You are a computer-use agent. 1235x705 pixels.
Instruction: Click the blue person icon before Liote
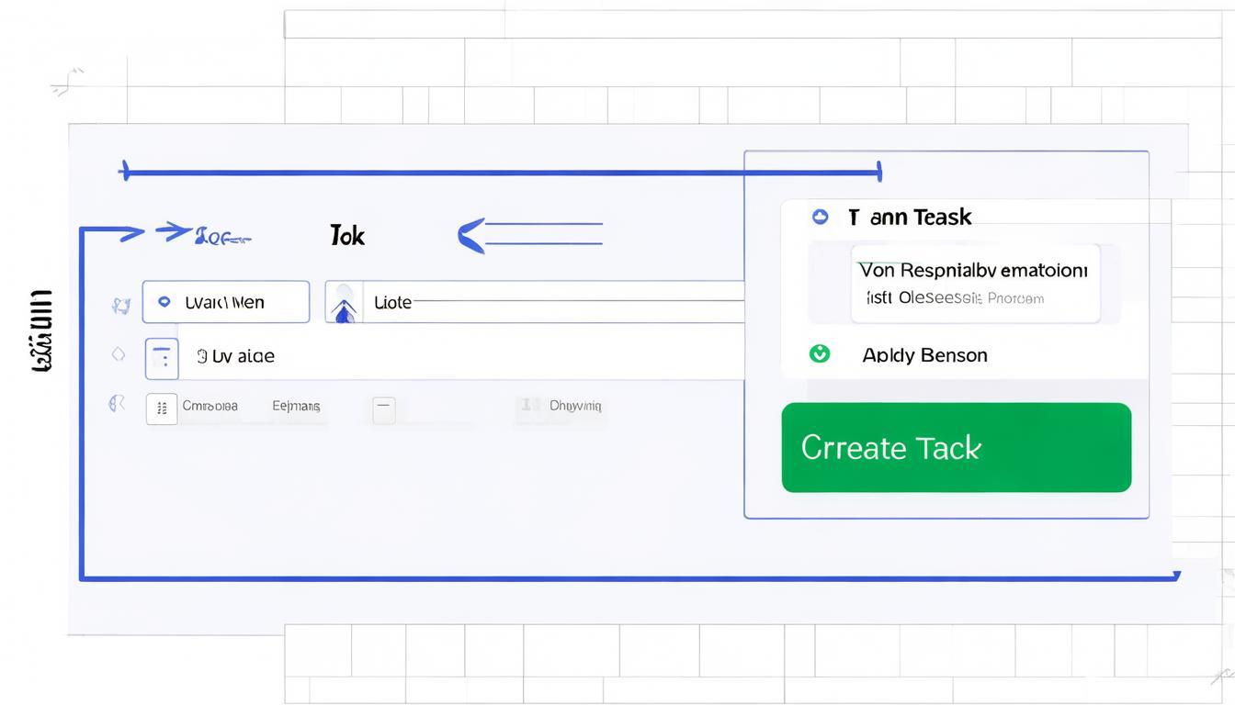(x=345, y=303)
